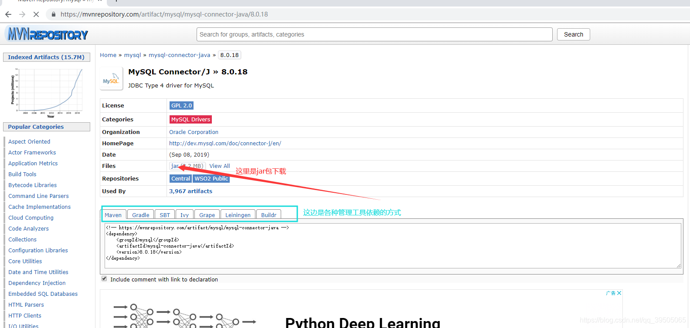Close the ad with its X icon
Viewport: 690px width, 328px height.
[x=619, y=293]
